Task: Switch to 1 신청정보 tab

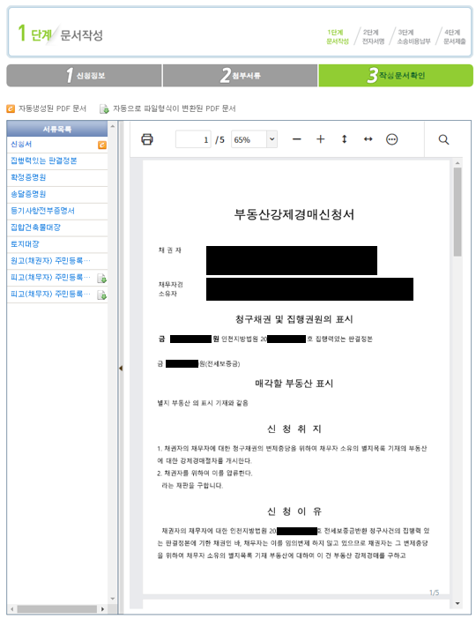Action: coord(84,76)
